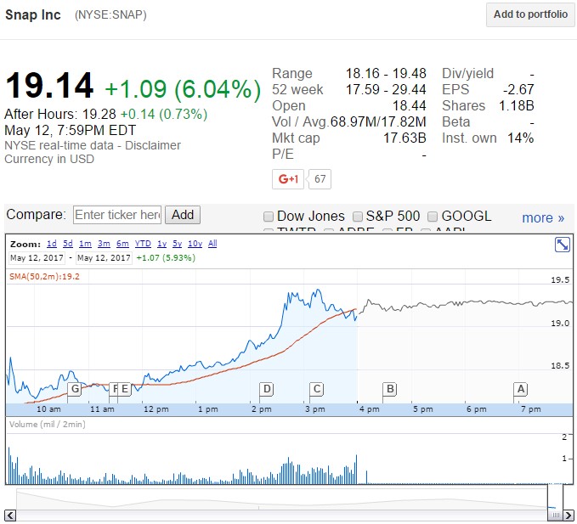Click the (NYSE:SNAP) ticker symbol
This screenshot has height=524, width=577.
pyautogui.click(x=110, y=15)
